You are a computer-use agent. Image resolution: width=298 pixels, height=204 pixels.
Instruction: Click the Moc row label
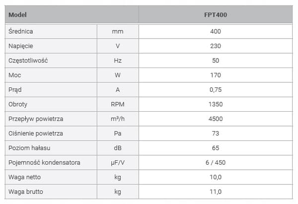pyautogui.click(x=14, y=75)
